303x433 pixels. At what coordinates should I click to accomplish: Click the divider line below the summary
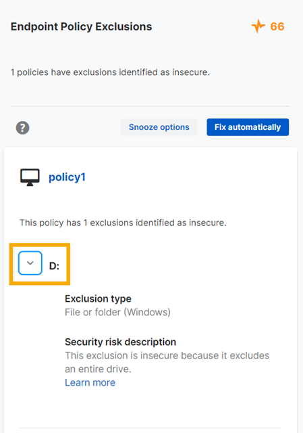pyautogui.click(x=150, y=106)
